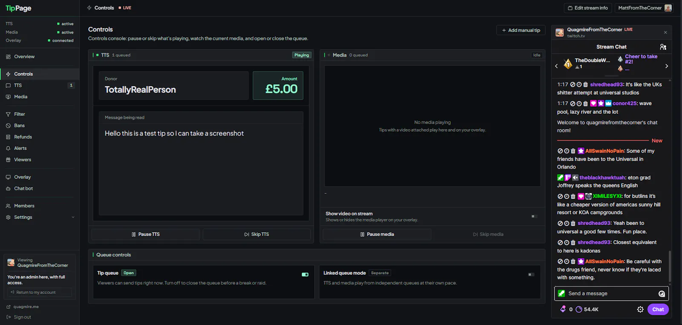Viewport: 682px width, 325px height.
Task: Click the muted speaker badge beside theblackhawktuah
Action: pos(575,178)
